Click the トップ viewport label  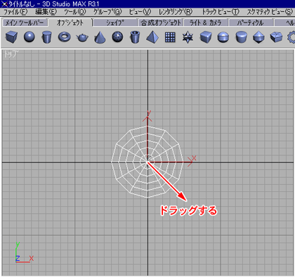(x=11, y=54)
